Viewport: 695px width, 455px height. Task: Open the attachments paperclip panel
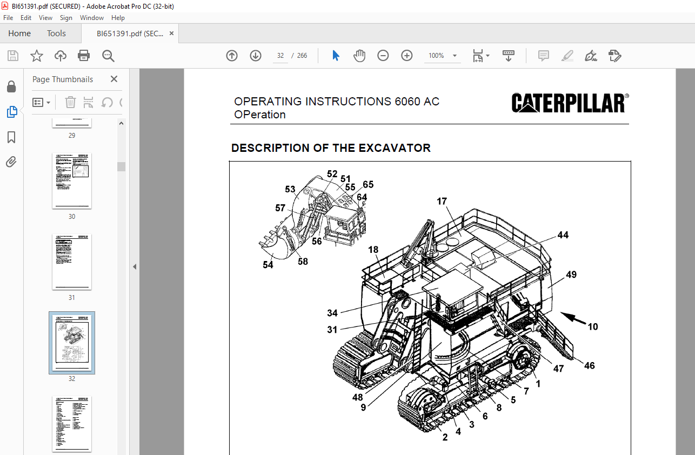coord(11,162)
